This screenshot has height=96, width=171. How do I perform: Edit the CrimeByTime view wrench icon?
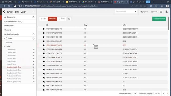pyautogui.click(x=33, y=58)
